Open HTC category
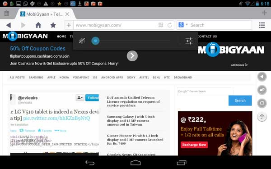271x169 pixels. coord(167,78)
